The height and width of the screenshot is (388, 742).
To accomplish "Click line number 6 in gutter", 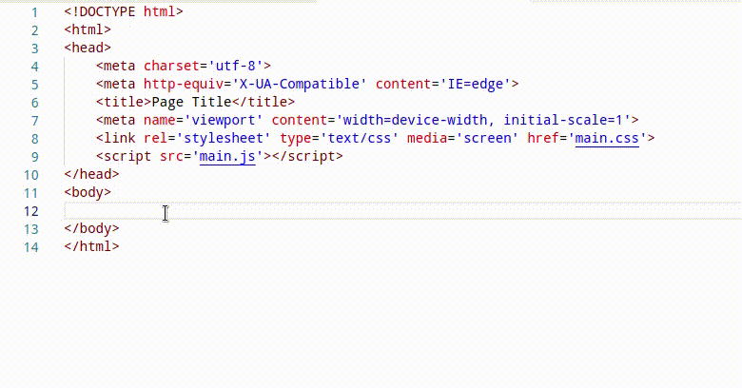I will click(34, 103).
